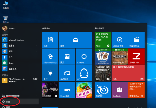Open 设置 Settings with gear icon

[20, 102]
